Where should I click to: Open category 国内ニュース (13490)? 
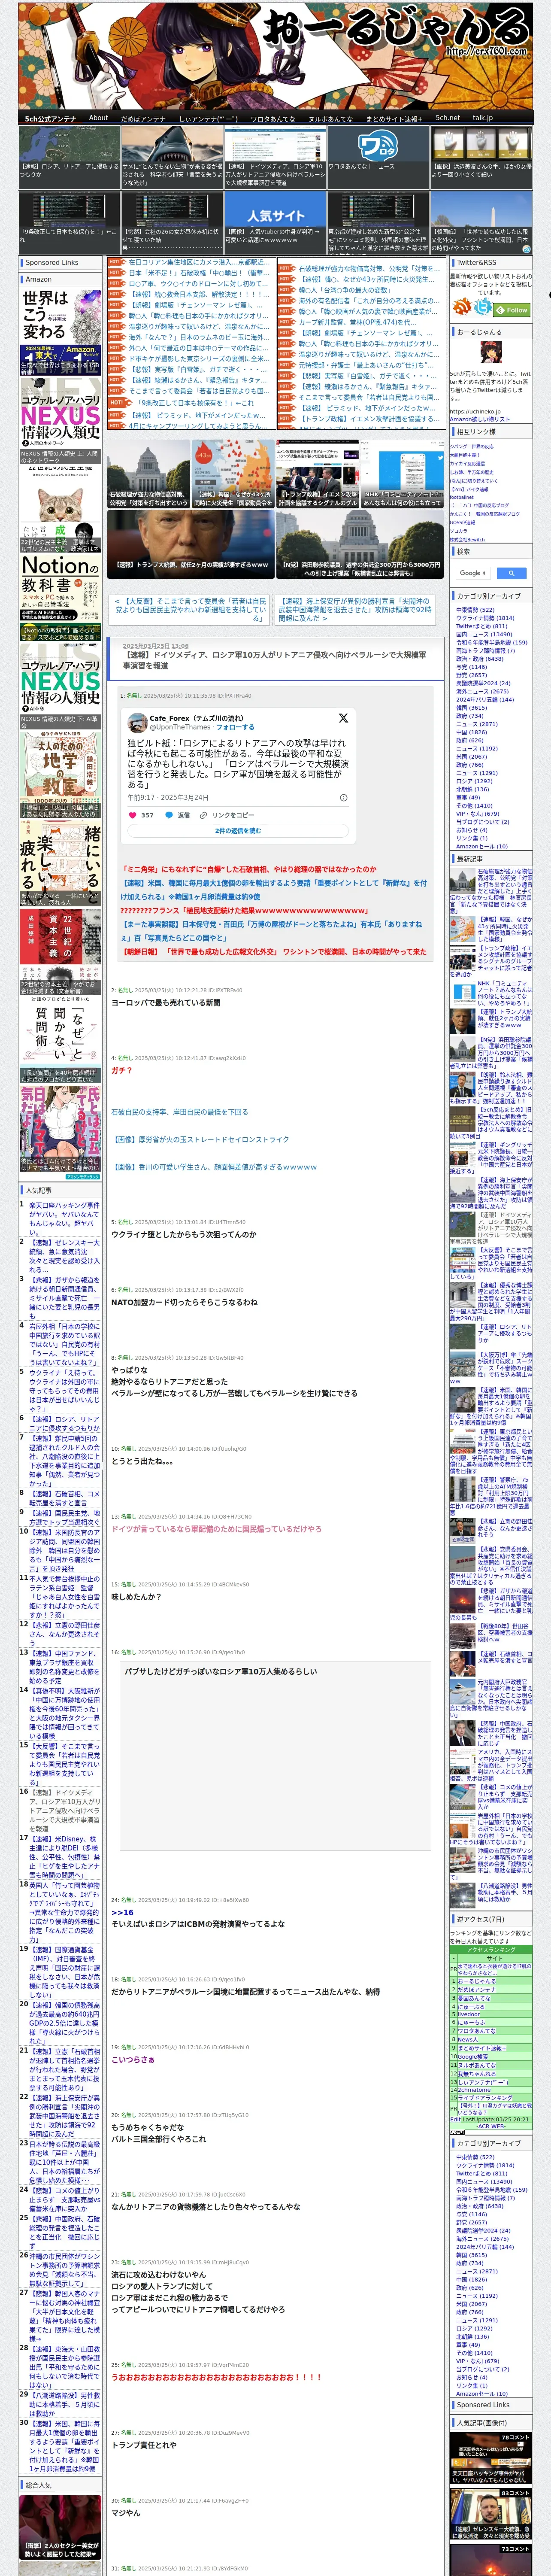tap(484, 634)
